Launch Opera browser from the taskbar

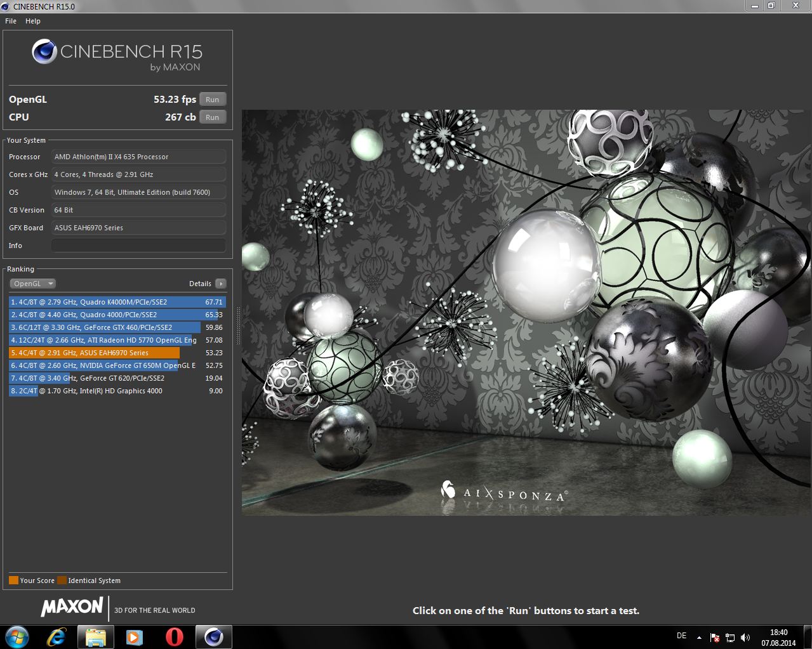pos(175,637)
